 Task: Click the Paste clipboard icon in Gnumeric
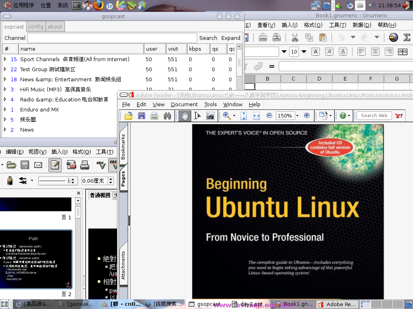click(323, 37)
